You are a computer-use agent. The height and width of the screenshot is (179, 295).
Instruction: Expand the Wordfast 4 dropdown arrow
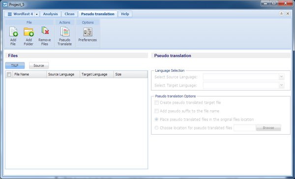[x=37, y=14]
